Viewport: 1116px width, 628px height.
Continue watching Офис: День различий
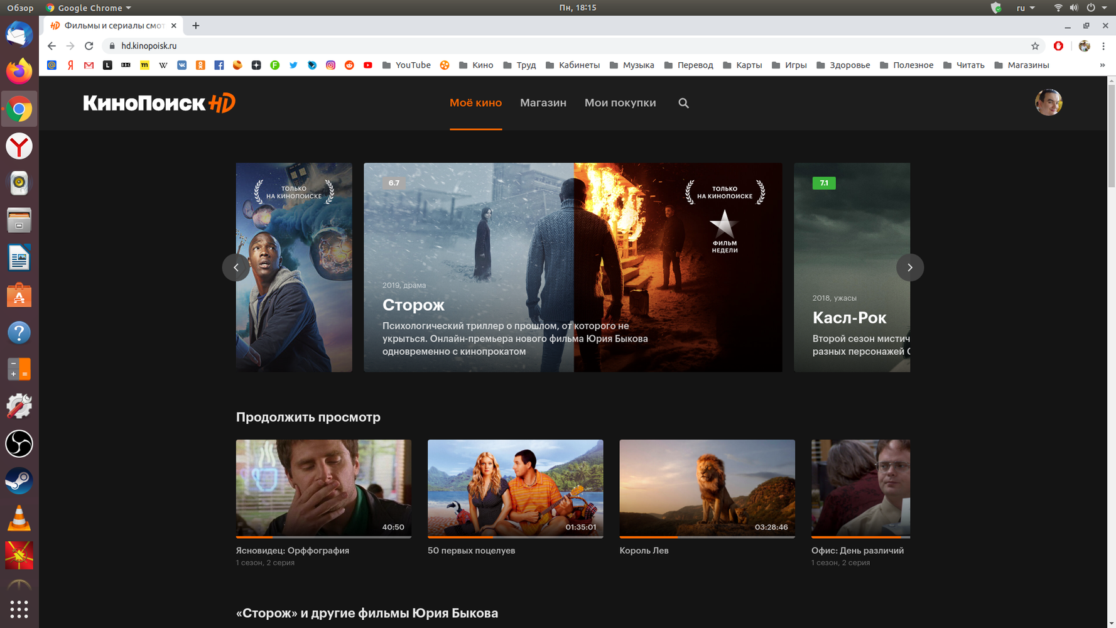point(860,489)
